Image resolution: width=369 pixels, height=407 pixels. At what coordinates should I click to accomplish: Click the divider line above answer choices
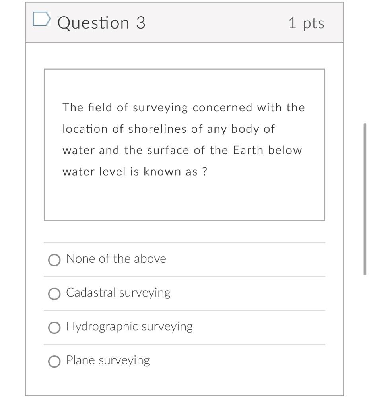tap(183, 242)
